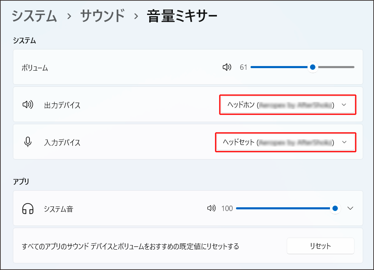Image resolution: width=374 pixels, height=270 pixels.
Task: Select the 出力デバイス row label
Action: (62, 105)
